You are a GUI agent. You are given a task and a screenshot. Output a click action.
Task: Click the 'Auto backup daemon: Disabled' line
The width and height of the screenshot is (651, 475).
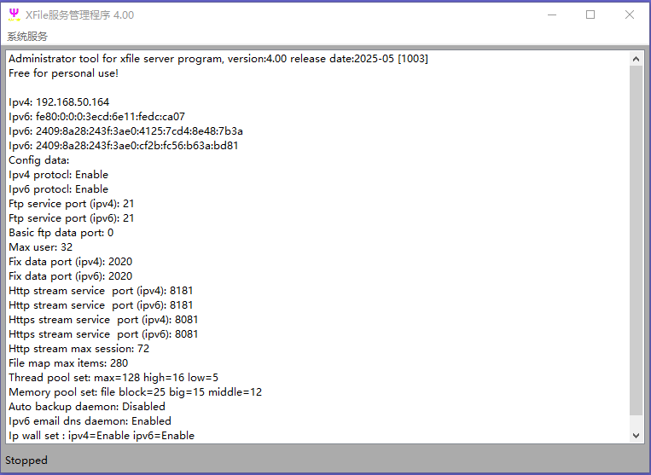coord(86,407)
